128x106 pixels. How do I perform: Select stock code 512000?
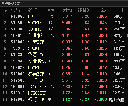(18, 74)
